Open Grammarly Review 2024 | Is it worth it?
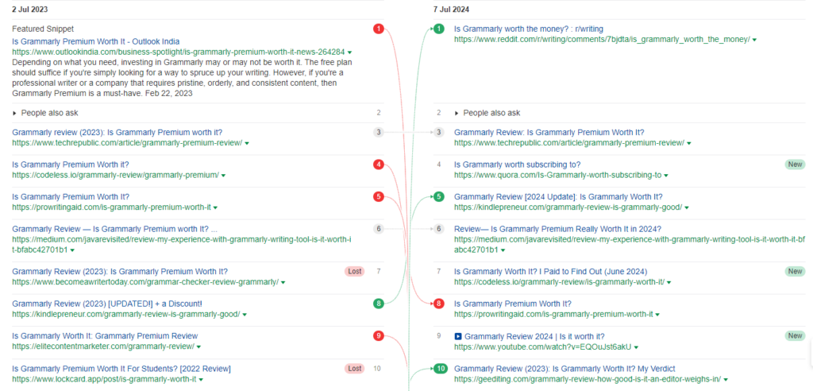813x391 pixels. click(534, 336)
